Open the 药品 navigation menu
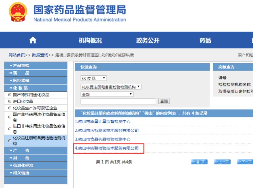 point(205,40)
